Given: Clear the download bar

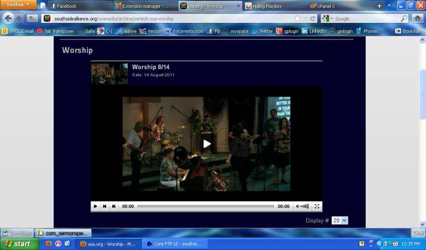Looking at the screenshot, I should click(x=418, y=233).
